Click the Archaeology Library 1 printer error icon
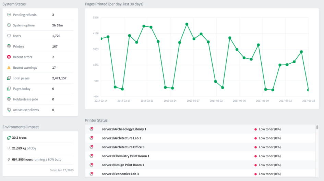Image resolution: width=324 pixels, height=181 pixels. tap(92, 129)
